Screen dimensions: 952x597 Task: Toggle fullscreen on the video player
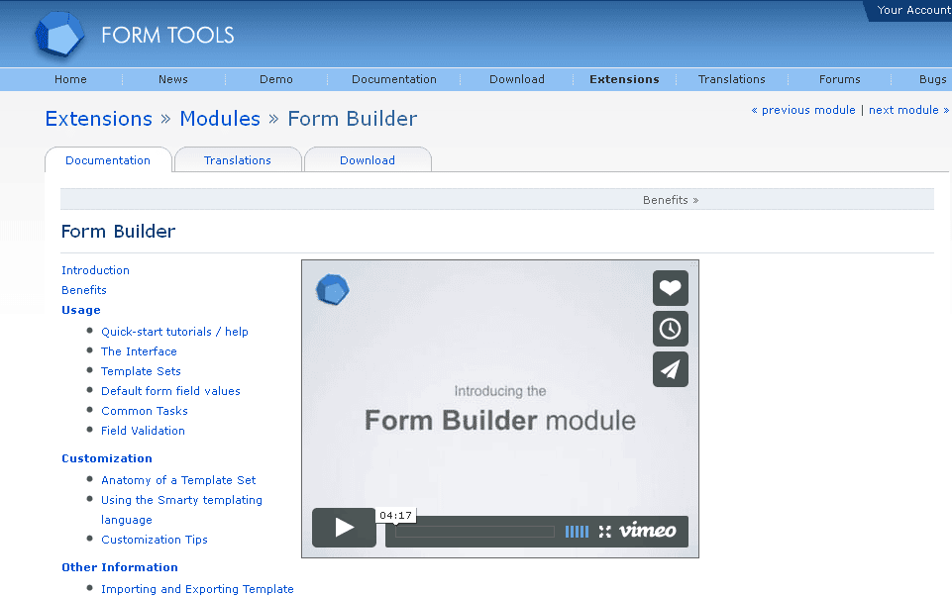[x=604, y=532]
